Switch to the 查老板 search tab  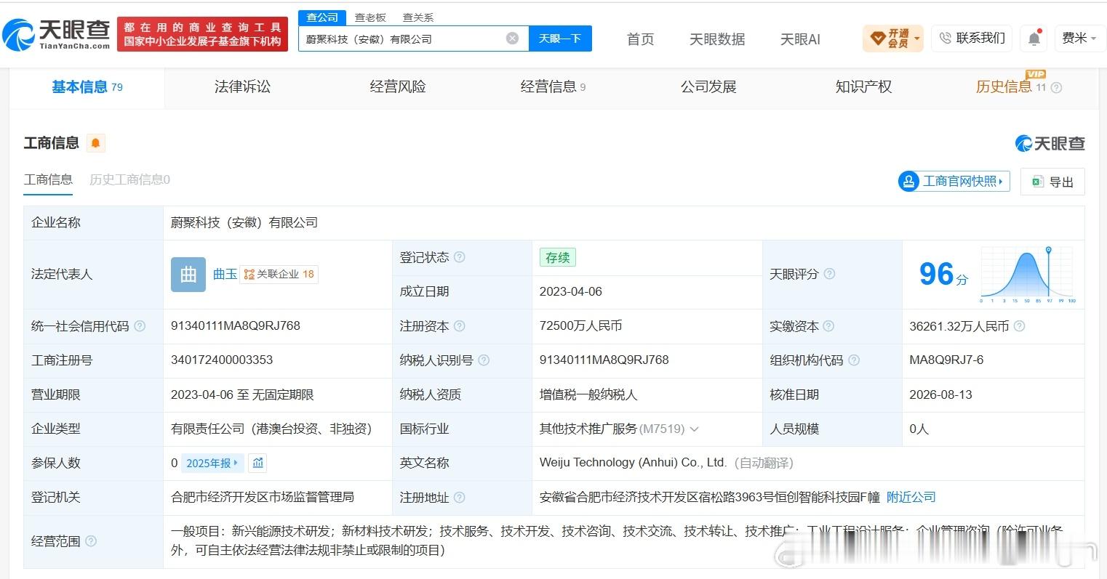pyautogui.click(x=370, y=17)
